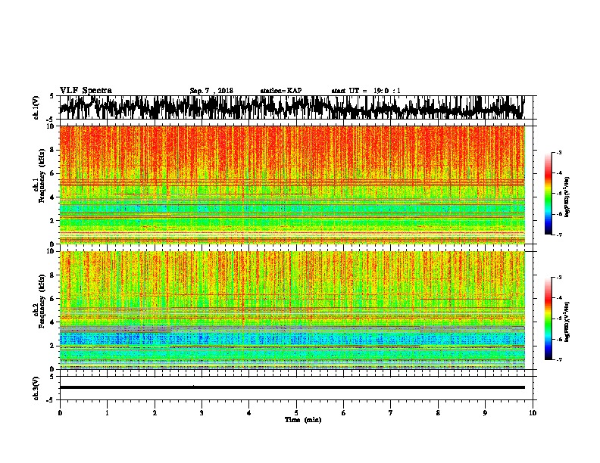This screenshot has height=463, width=600.
Task: Click the date "Sep. 7, 2018" in header
Action: tap(211, 91)
